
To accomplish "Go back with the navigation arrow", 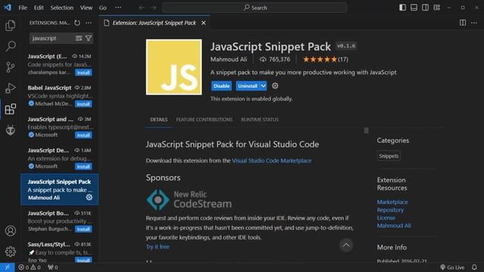I will coord(141,8).
